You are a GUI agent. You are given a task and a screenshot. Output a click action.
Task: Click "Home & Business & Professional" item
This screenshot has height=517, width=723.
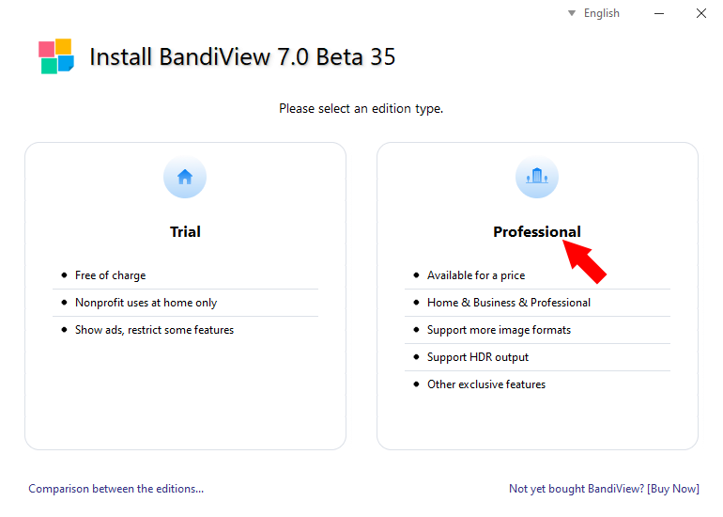pos(509,303)
